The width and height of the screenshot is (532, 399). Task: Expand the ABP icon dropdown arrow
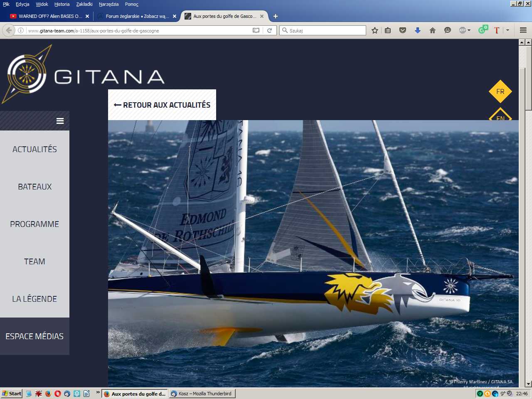[x=469, y=30]
